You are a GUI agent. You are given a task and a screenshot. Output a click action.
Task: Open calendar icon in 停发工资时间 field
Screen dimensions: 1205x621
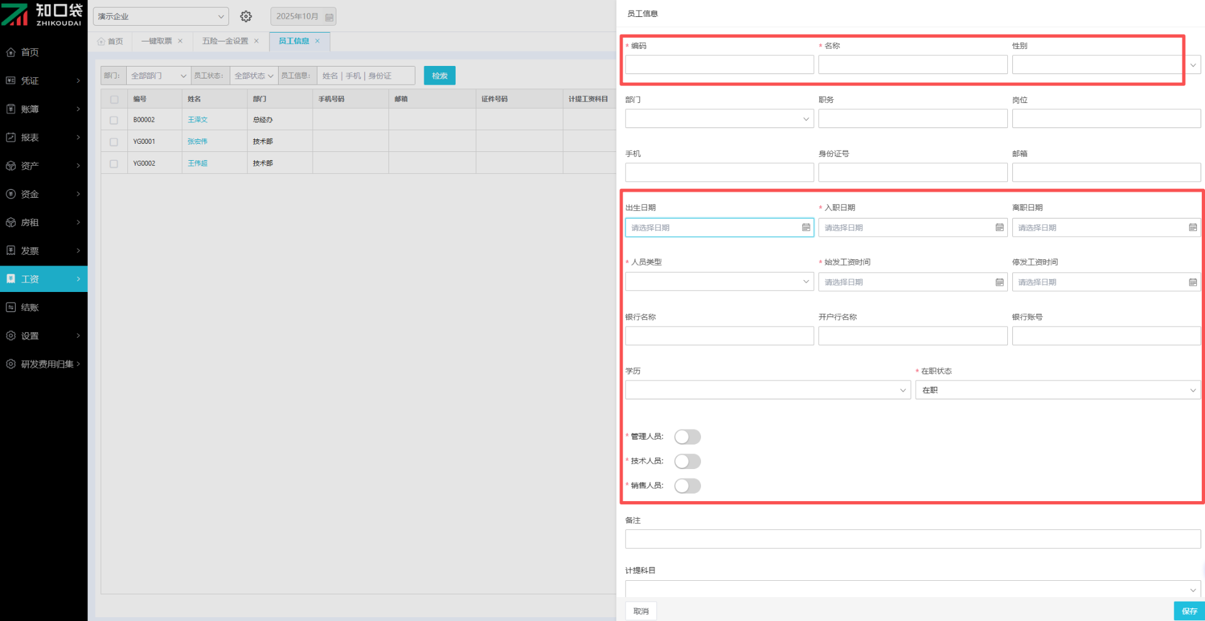pos(1192,282)
